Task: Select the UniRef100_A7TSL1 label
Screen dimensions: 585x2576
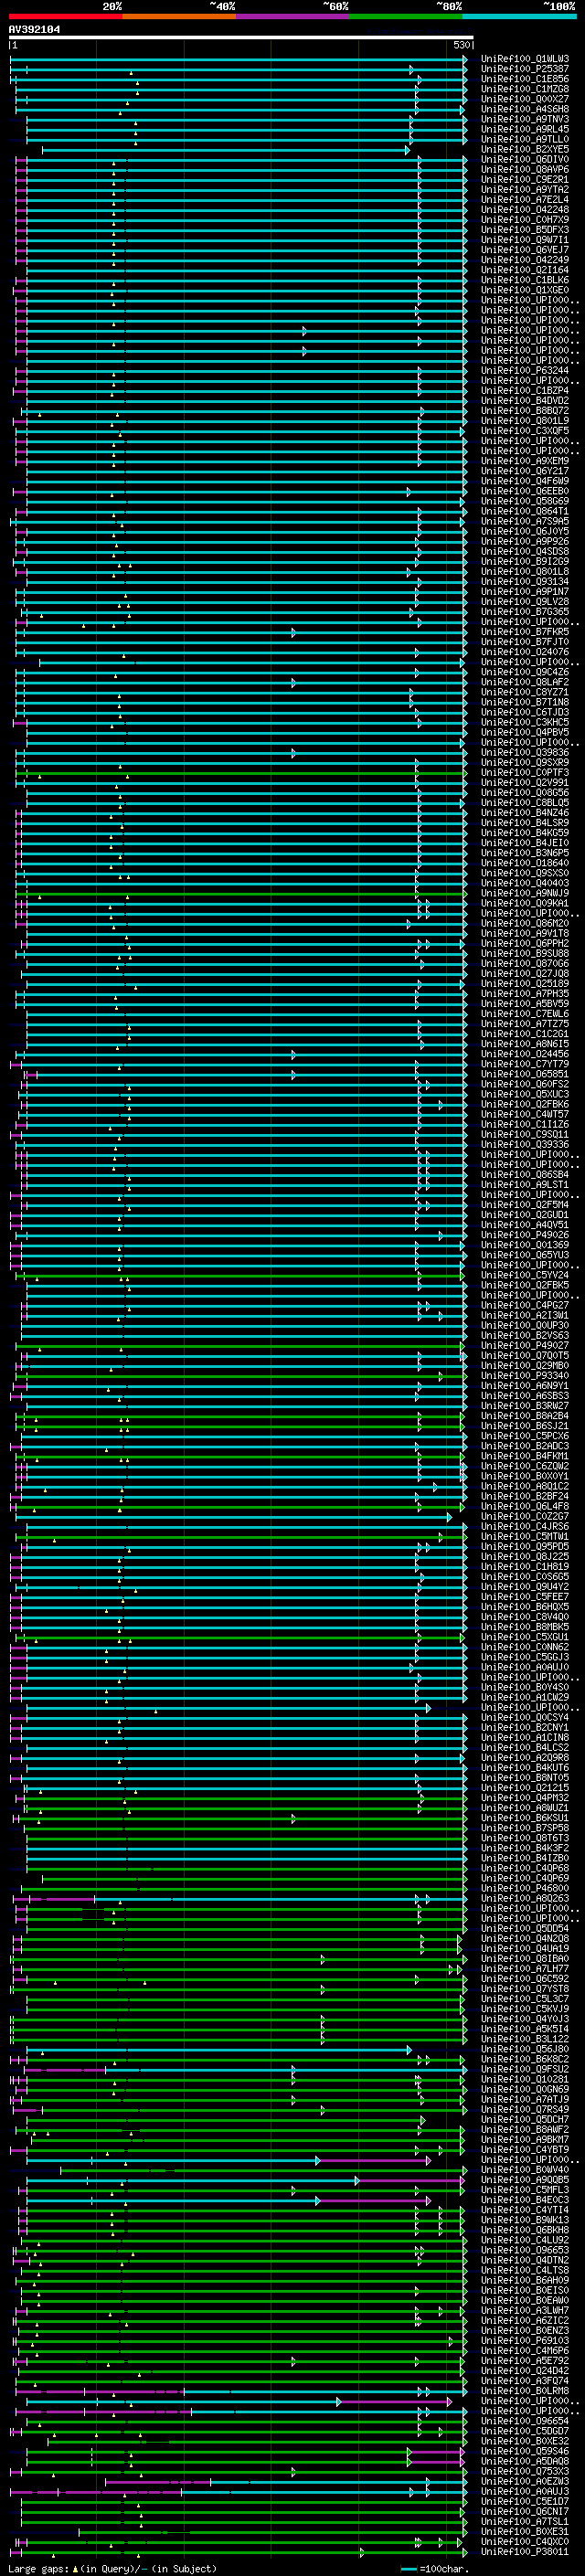Action: pyautogui.click(x=525, y=2522)
